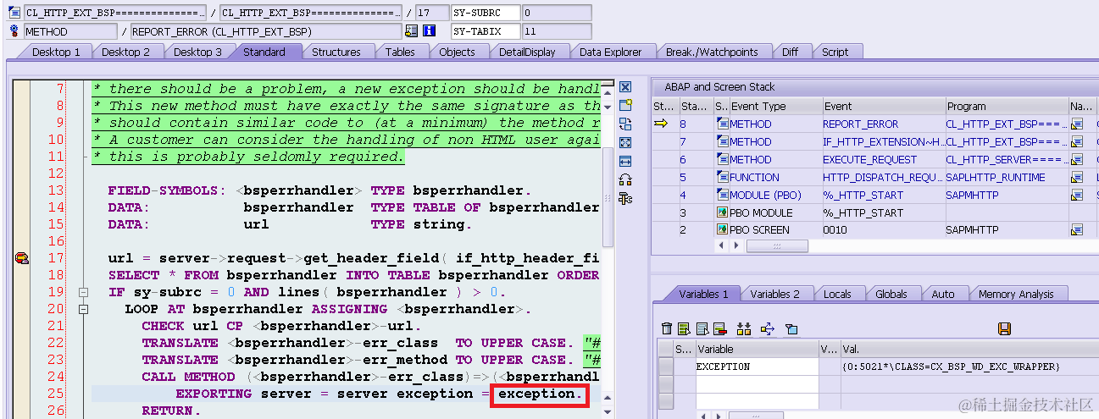Click the Swap Tool icon in vertical toolbar
Screen dimensions: 1099x419
[625, 179]
